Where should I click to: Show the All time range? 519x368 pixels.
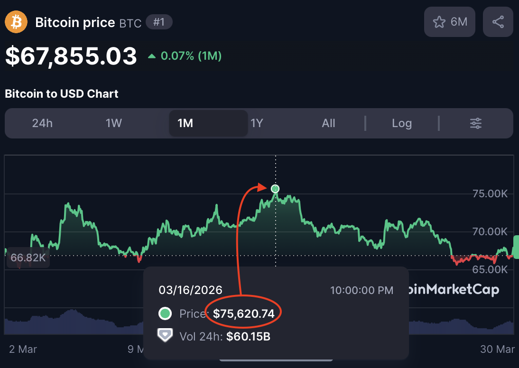(328, 123)
